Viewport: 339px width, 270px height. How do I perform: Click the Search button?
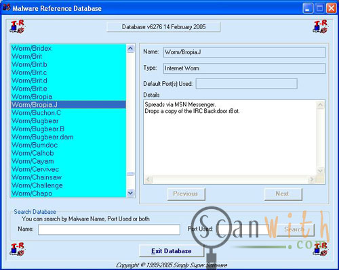(295, 230)
